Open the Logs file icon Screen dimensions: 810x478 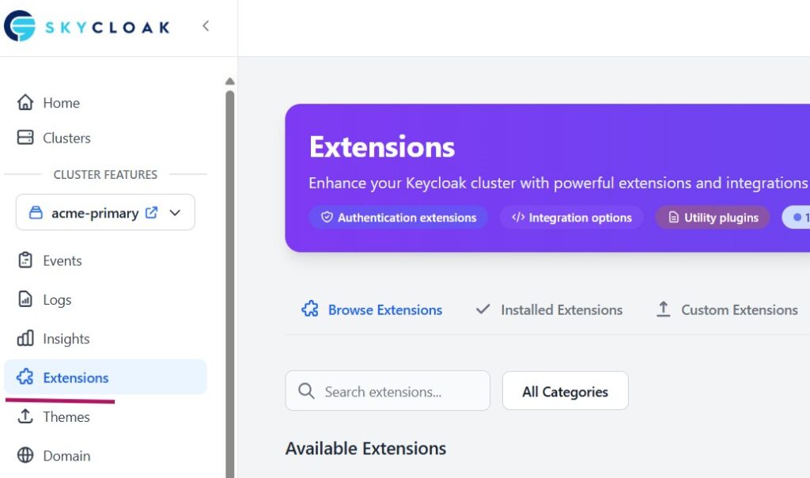click(25, 300)
